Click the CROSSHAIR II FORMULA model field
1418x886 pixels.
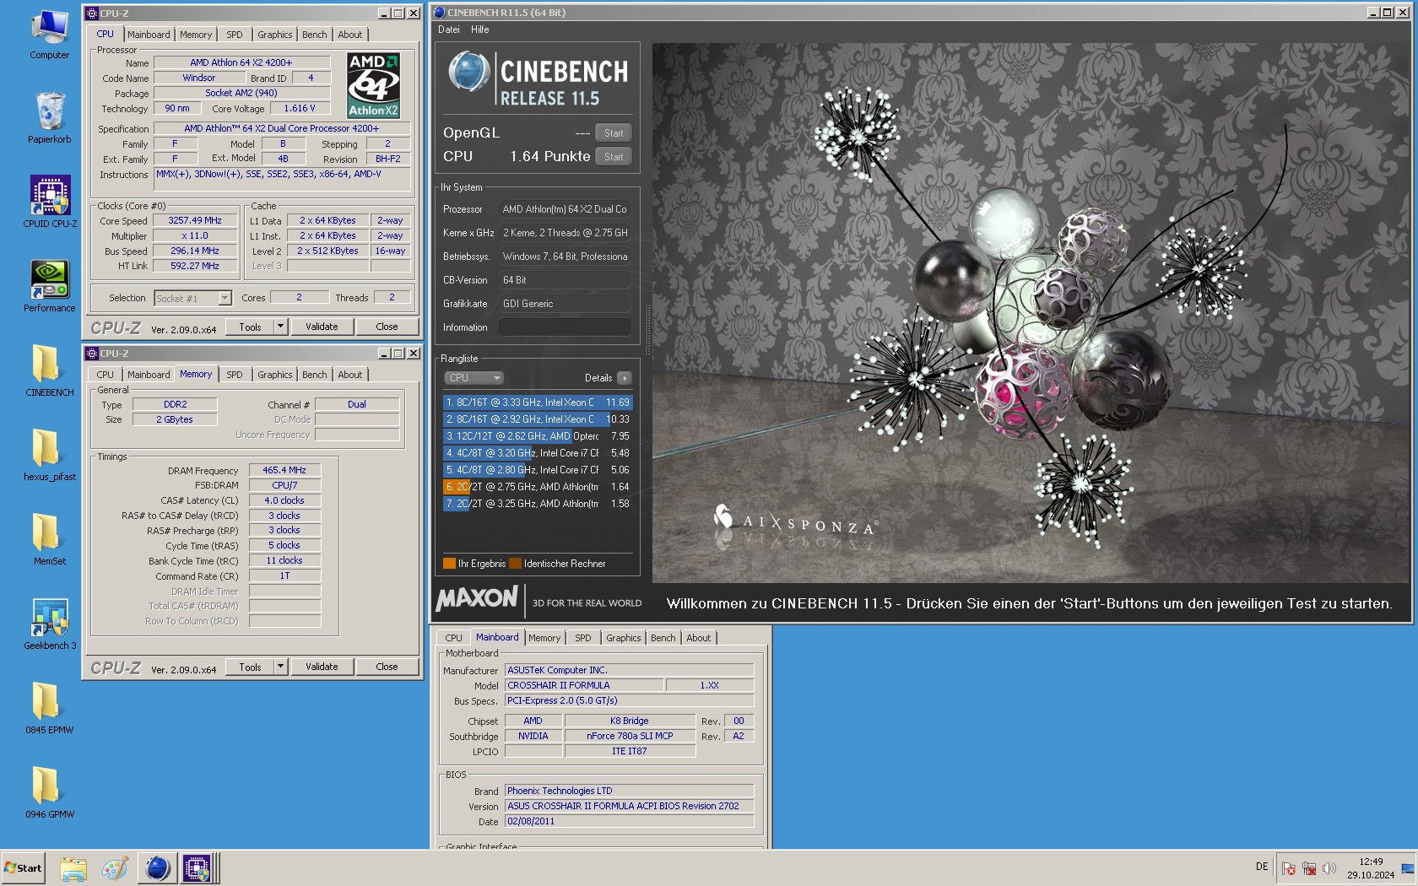pyautogui.click(x=584, y=685)
